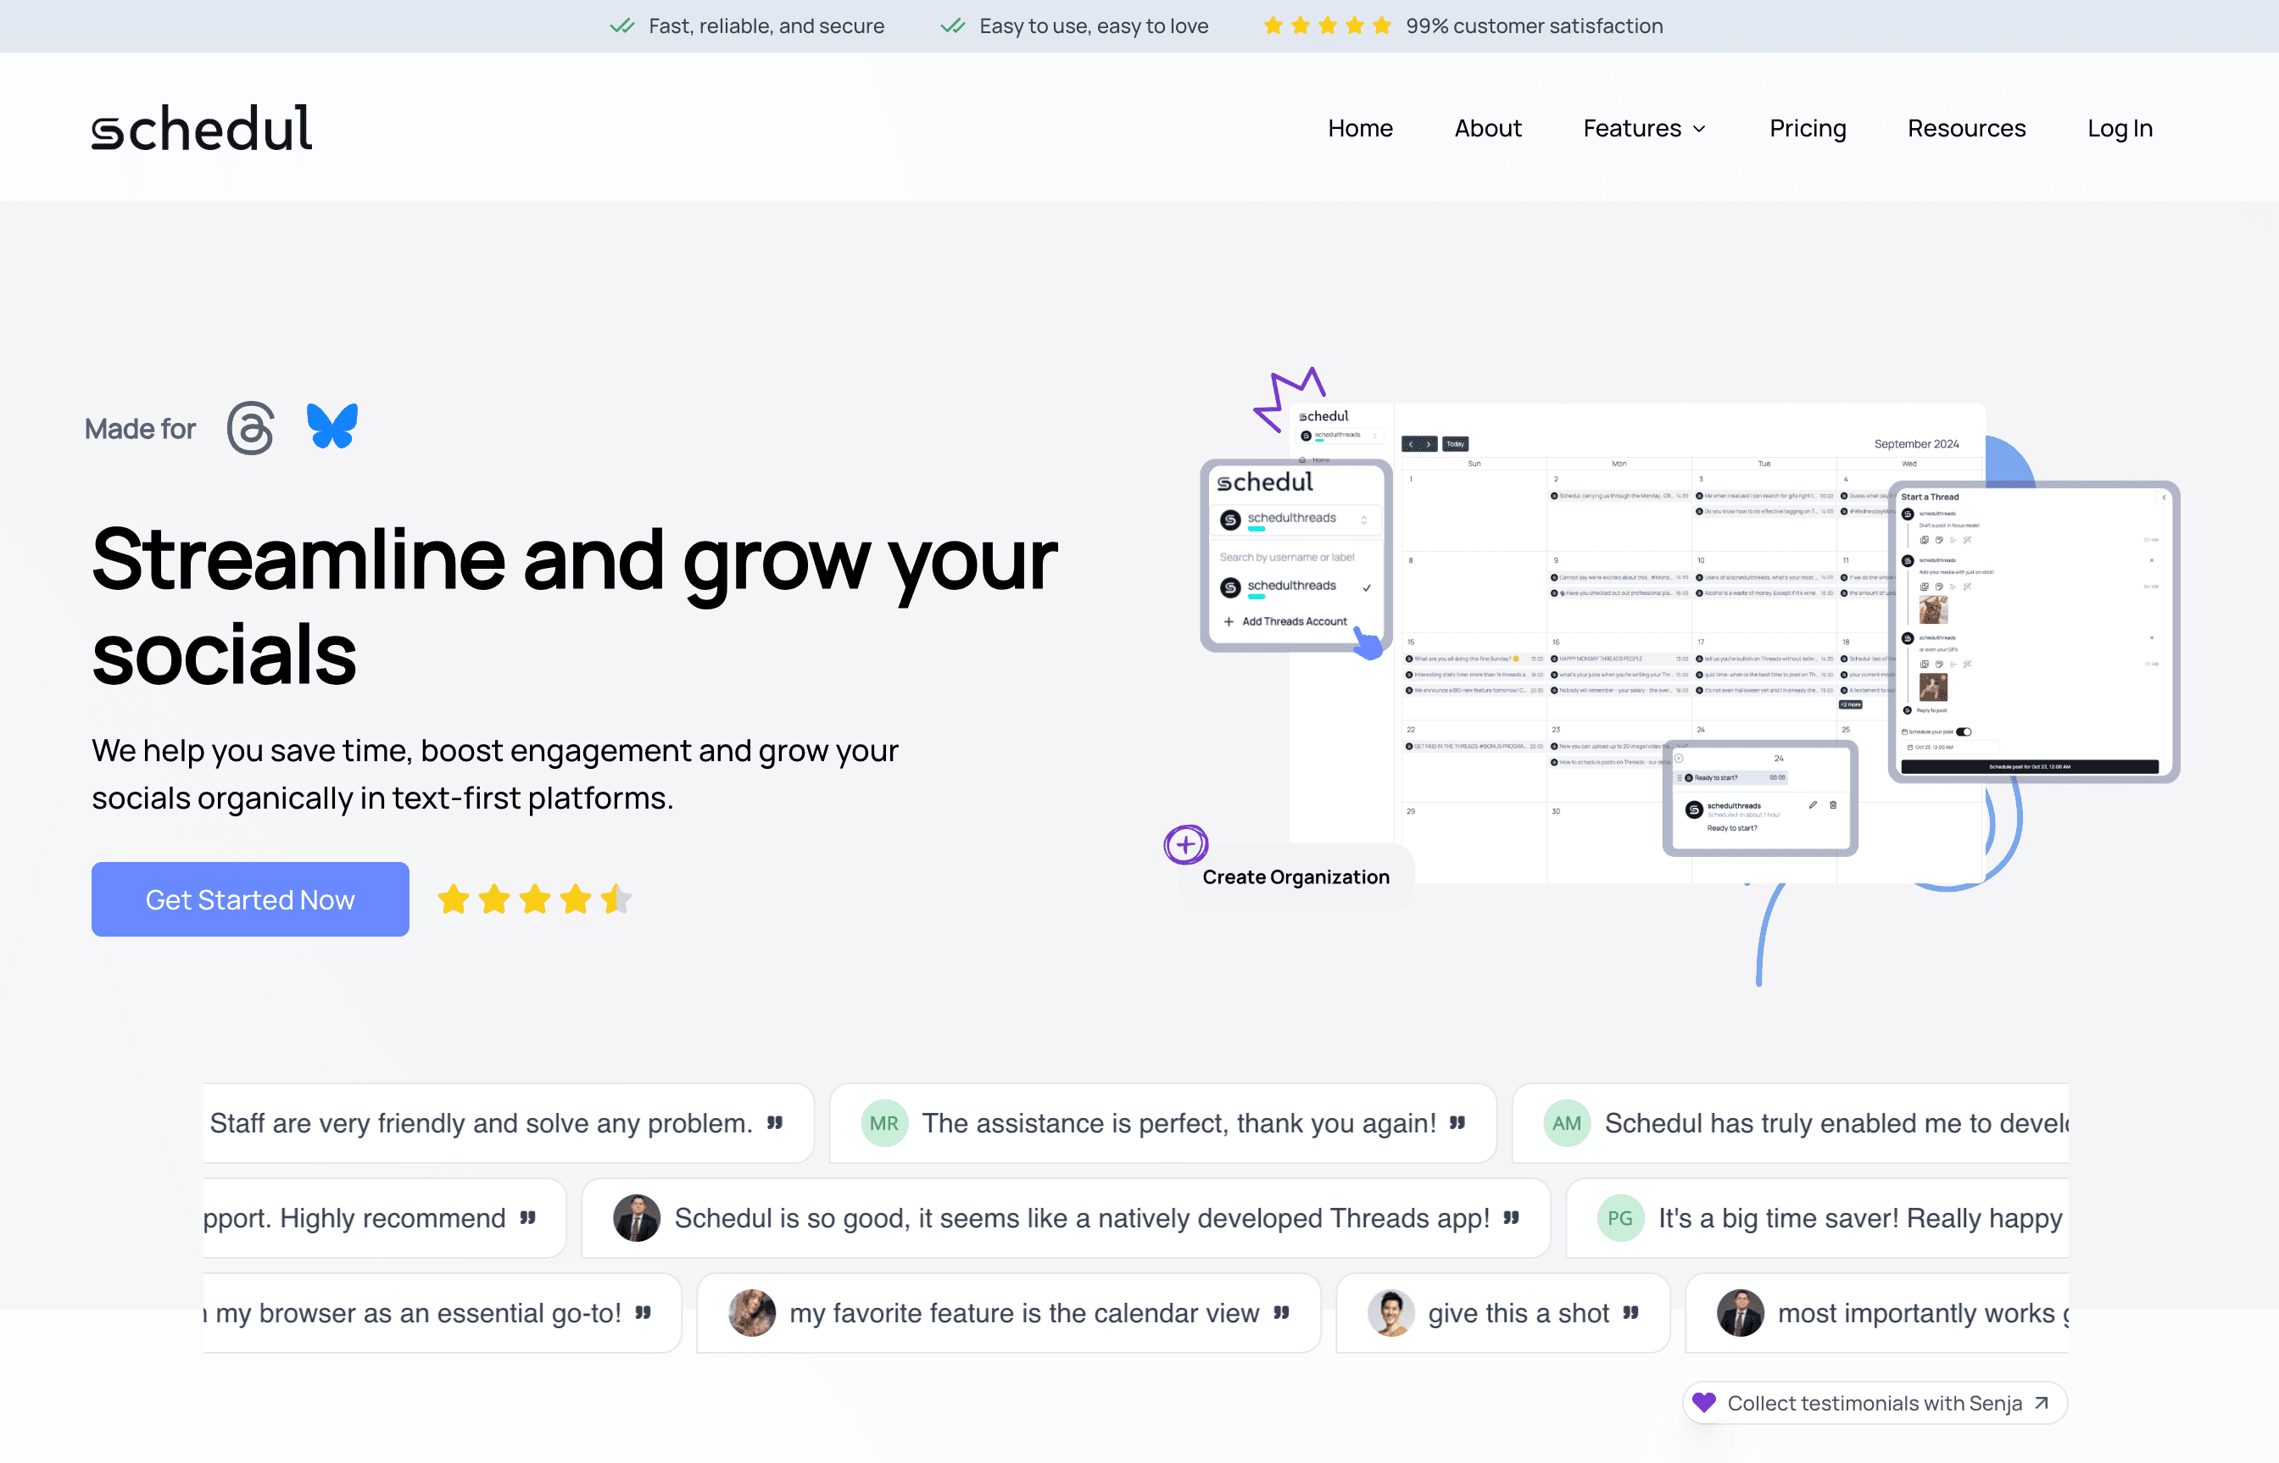Click the Get Started Now button

click(x=249, y=898)
